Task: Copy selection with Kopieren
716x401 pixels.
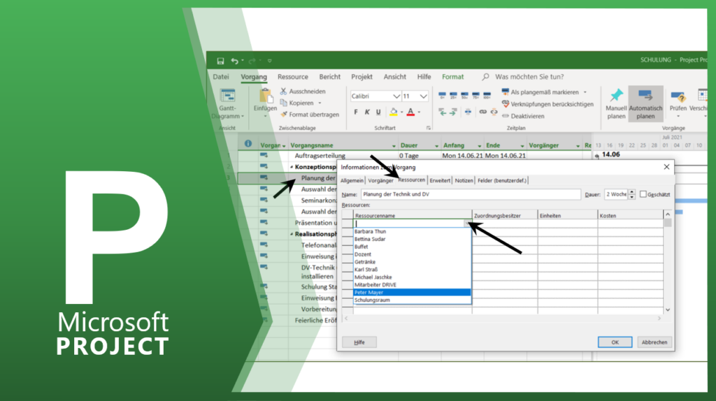Action: click(296, 103)
